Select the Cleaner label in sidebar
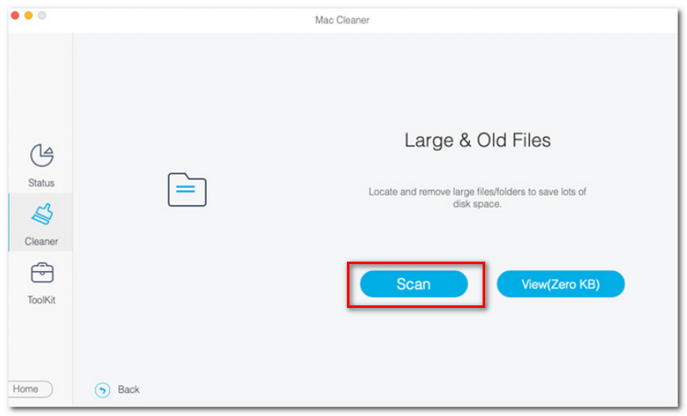Viewport: 687px width, 416px height. click(41, 242)
